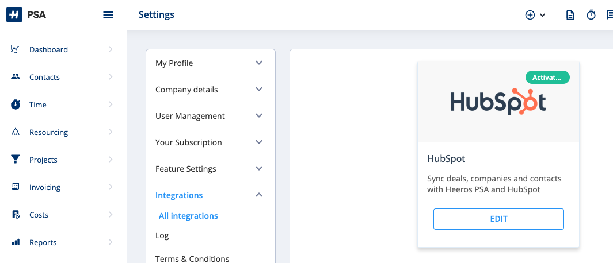Expand My Profile section
The image size is (613, 263).
pos(259,63)
